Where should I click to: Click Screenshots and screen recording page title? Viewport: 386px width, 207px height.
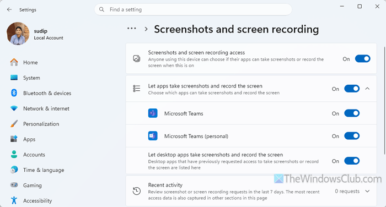click(x=237, y=29)
